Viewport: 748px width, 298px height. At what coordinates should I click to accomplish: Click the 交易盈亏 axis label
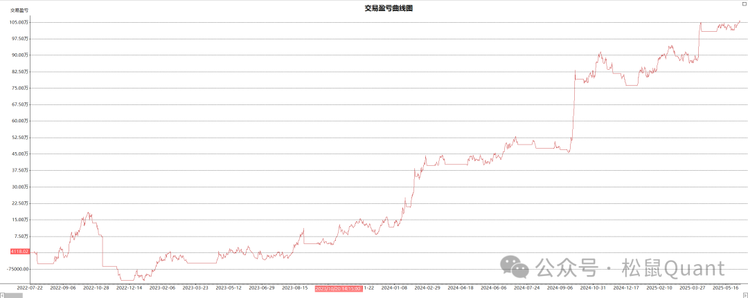[19, 10]
